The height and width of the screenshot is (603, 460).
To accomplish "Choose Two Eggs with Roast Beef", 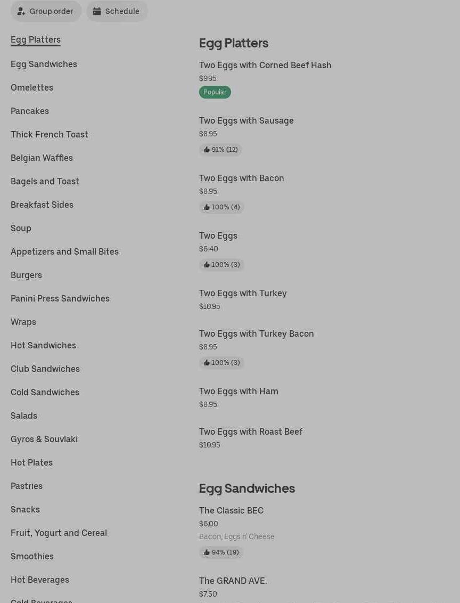I will (251, 431).
